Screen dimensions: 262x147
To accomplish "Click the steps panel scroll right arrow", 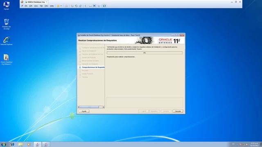I will pyautogui.click(x=104, y=107).
